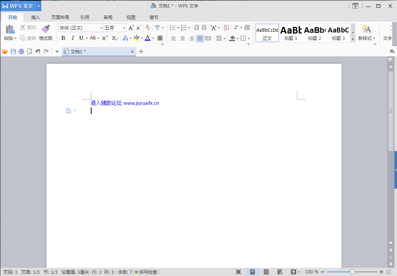The height and width of the screenshot is (276, 397).
Task: Align text right
Action: tap(191, 38)
